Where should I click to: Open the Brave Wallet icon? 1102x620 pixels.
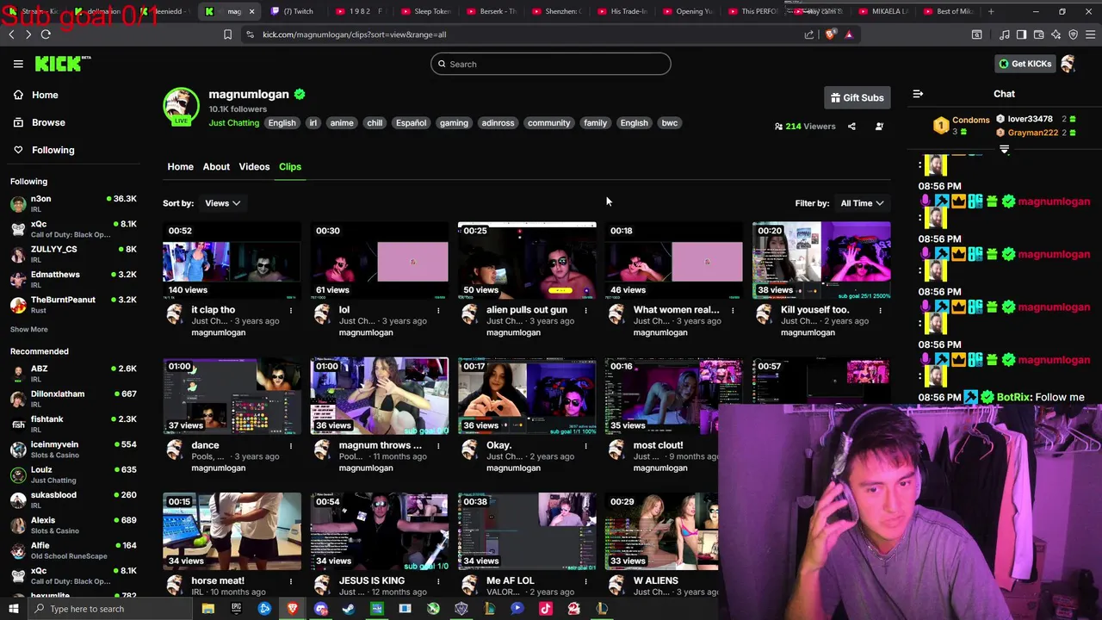[x=1038, y=34]
